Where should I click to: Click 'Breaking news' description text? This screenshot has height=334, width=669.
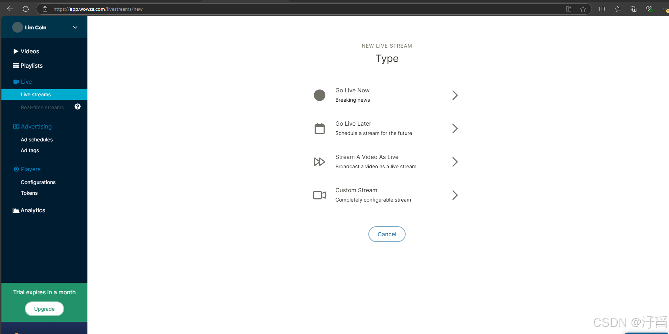click(x=353, y=100)
